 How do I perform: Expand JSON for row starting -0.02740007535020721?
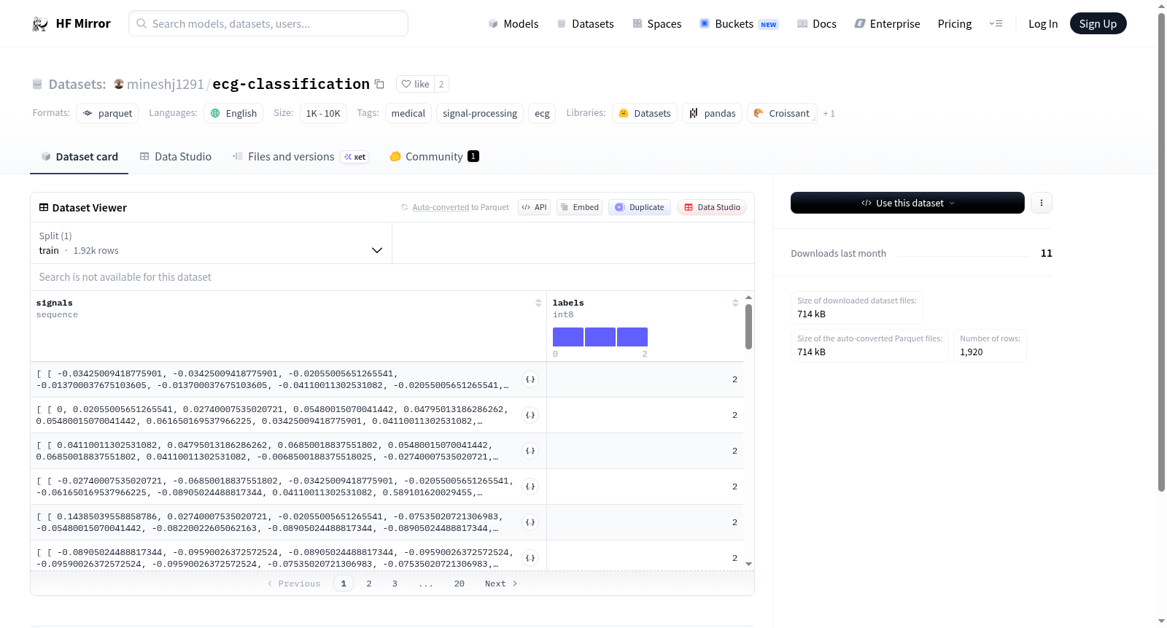pyautogui.click(x=530, y=486)
